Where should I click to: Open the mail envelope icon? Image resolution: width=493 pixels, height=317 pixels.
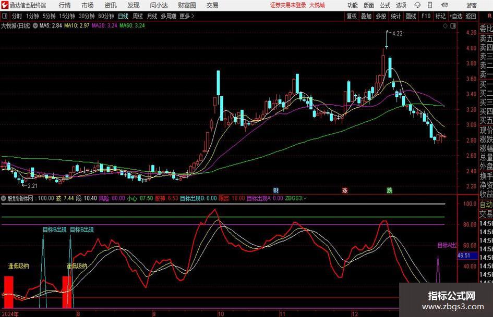tap(444, 5)
